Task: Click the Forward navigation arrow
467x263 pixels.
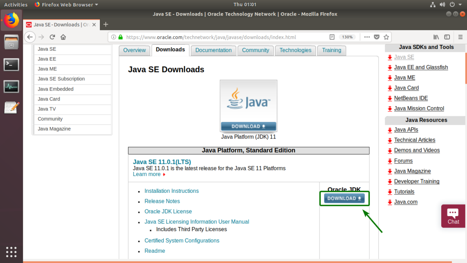Action: 41,37
